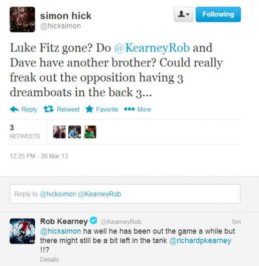Toggle the Following button
The height and width of the screenshot is (266, 259).
pos(218,15)
